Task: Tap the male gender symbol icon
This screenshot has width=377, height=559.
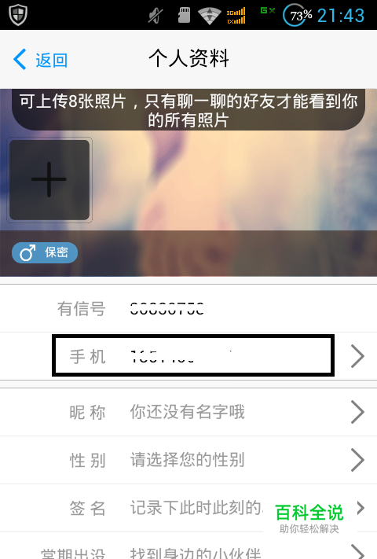Action: (x=27, y=252)
